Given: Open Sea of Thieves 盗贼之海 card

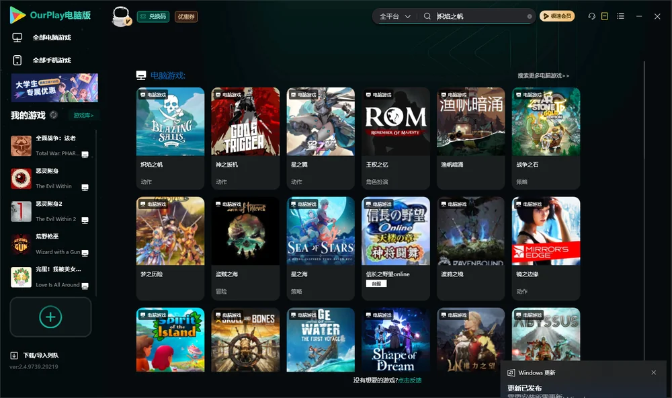Looking at the screenshot, I should tap(245, 248).
